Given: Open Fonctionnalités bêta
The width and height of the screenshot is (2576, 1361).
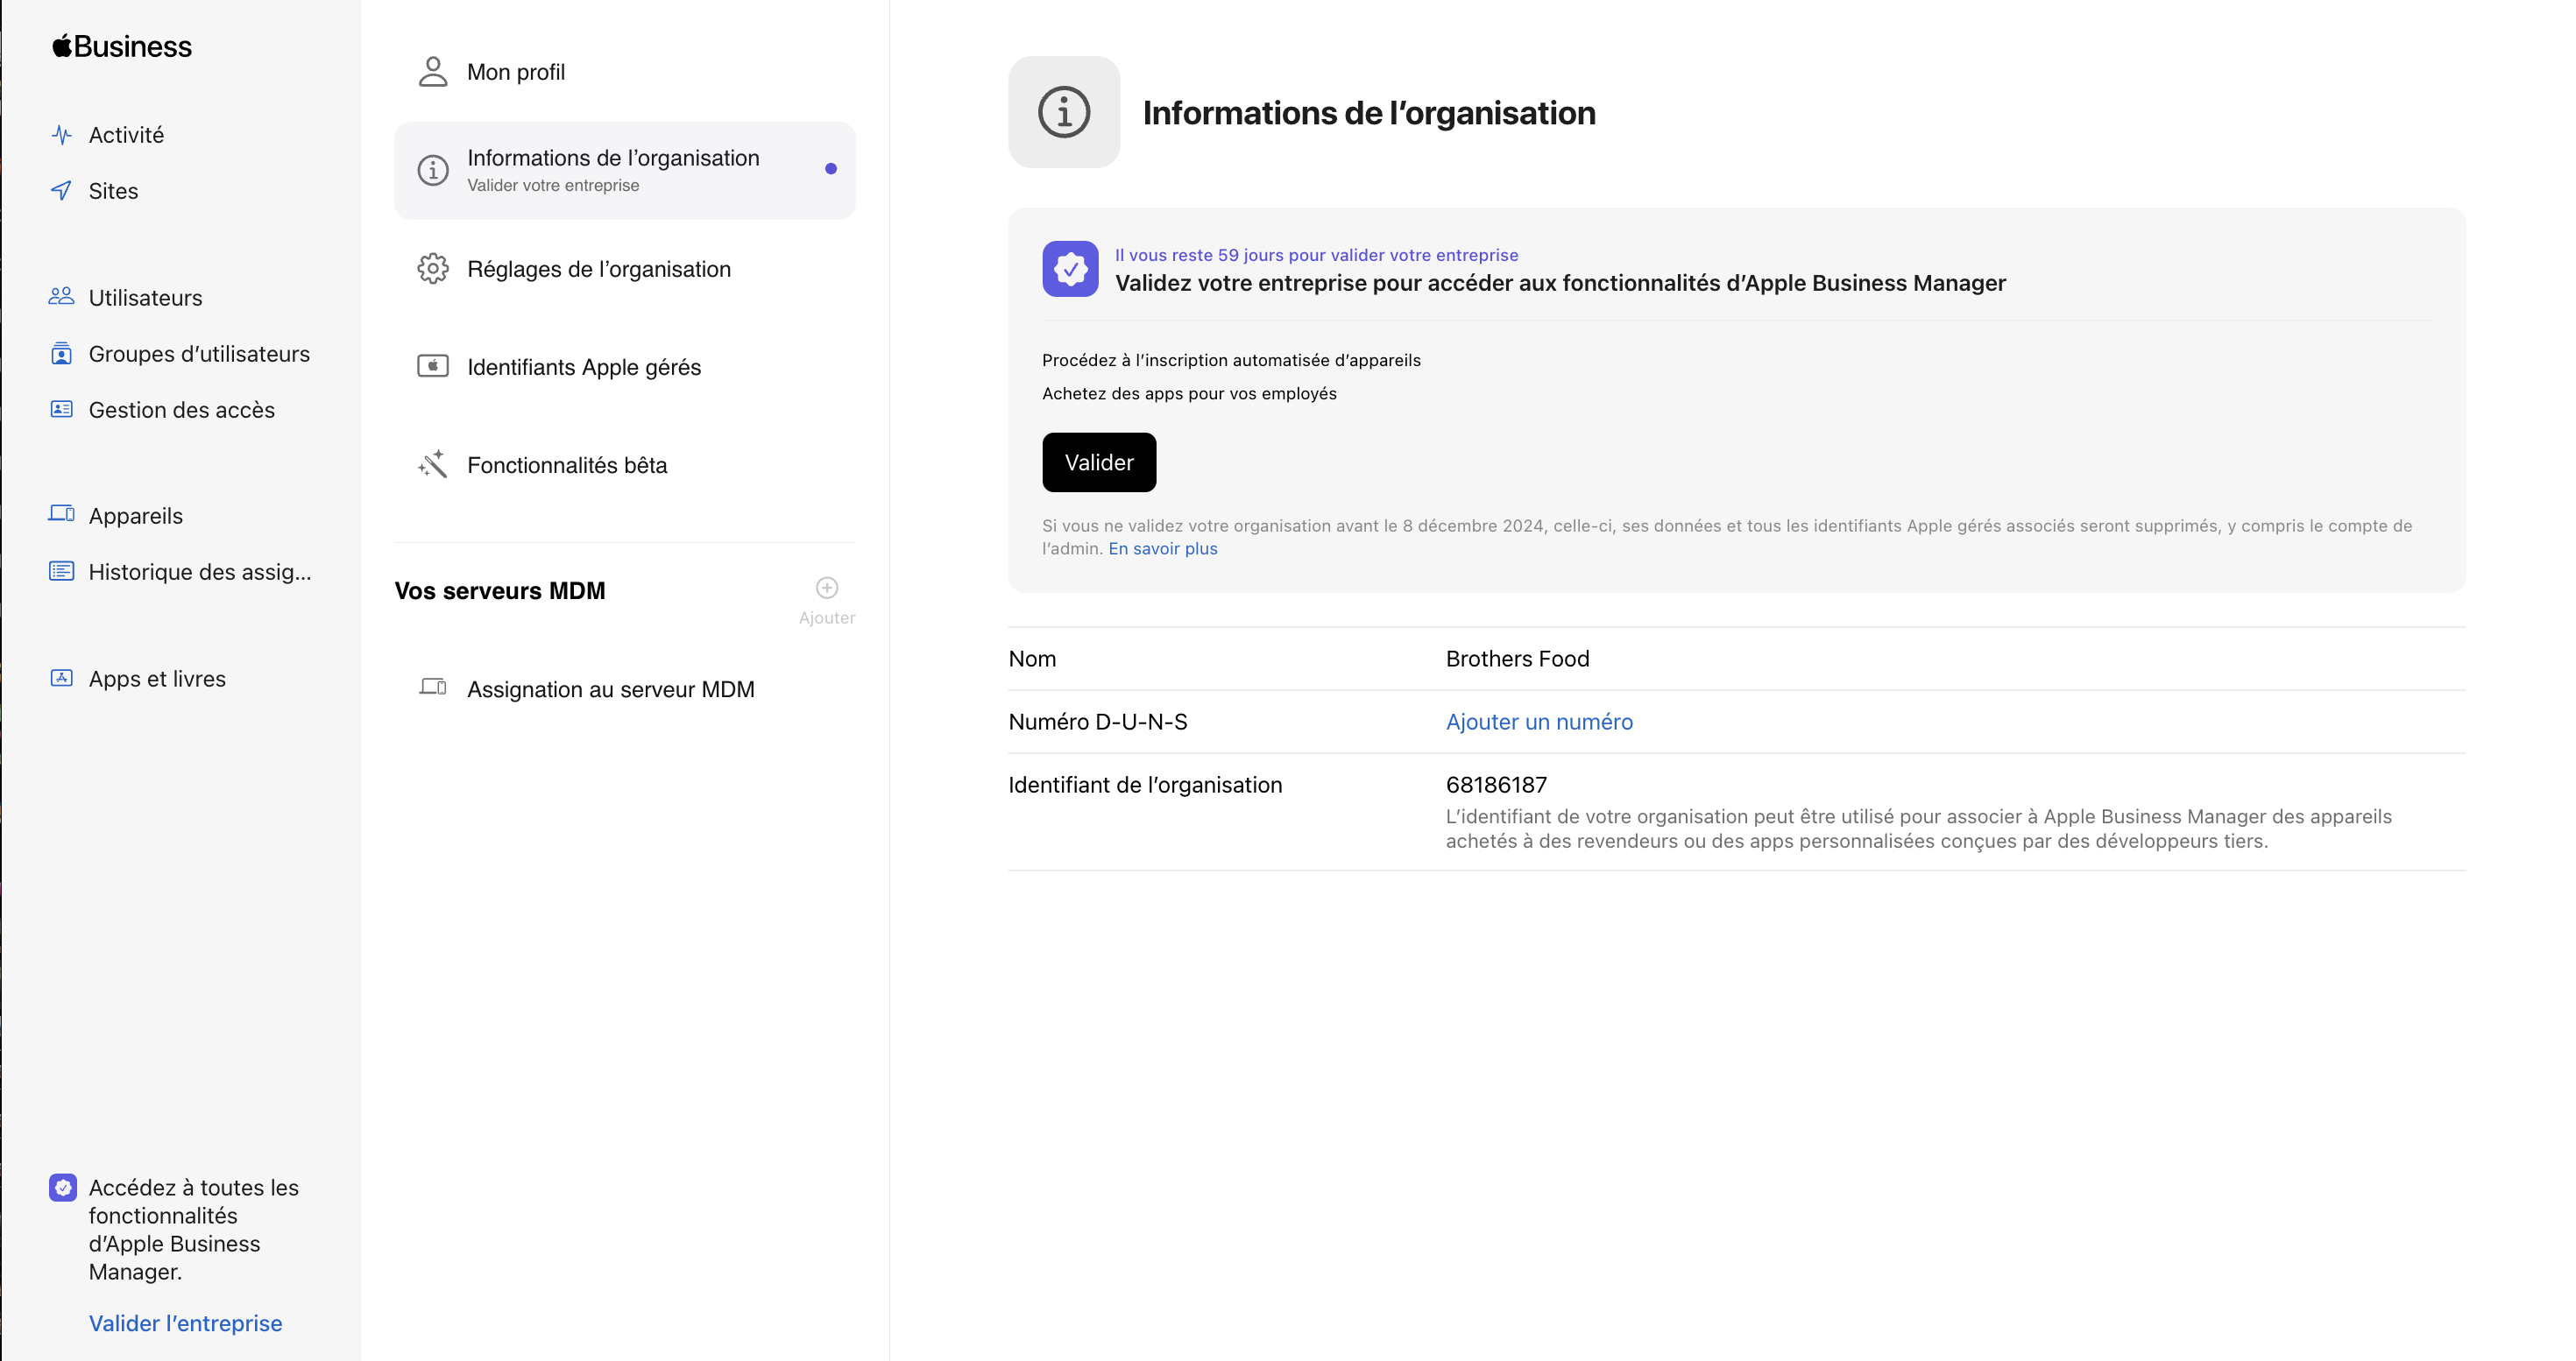Looking at the screenshot, I should (x=625, y=465).
